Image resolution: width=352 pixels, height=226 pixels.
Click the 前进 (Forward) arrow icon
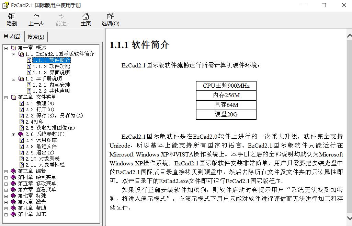tap(61, 16)
